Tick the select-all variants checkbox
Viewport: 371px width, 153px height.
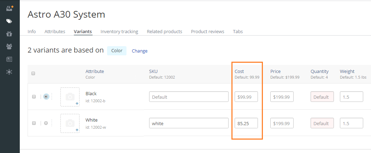33,73
